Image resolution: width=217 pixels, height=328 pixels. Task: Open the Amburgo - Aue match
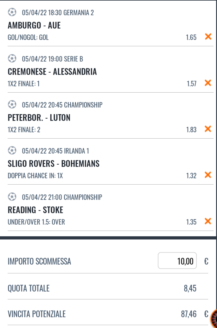[34, 25]
